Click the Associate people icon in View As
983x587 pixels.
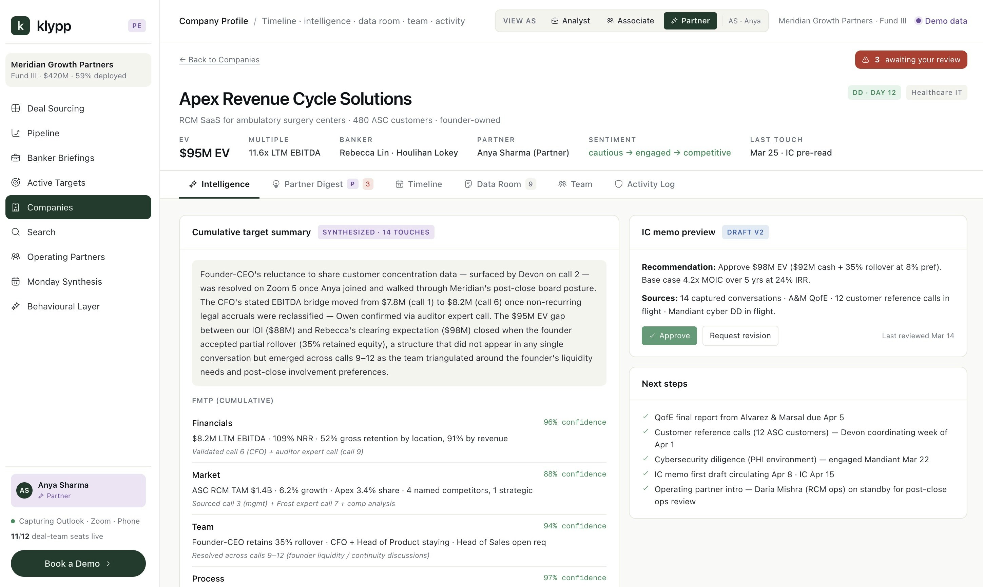click(610, 21)
